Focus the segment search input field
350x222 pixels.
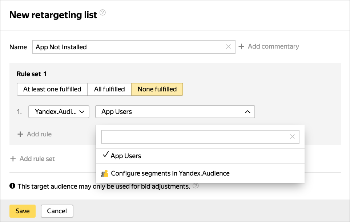(x=194, y=137)
